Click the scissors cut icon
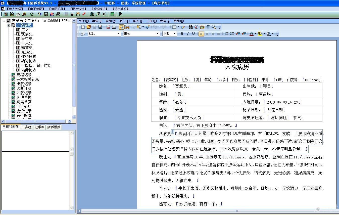339x215 pixels. point(127,27)
